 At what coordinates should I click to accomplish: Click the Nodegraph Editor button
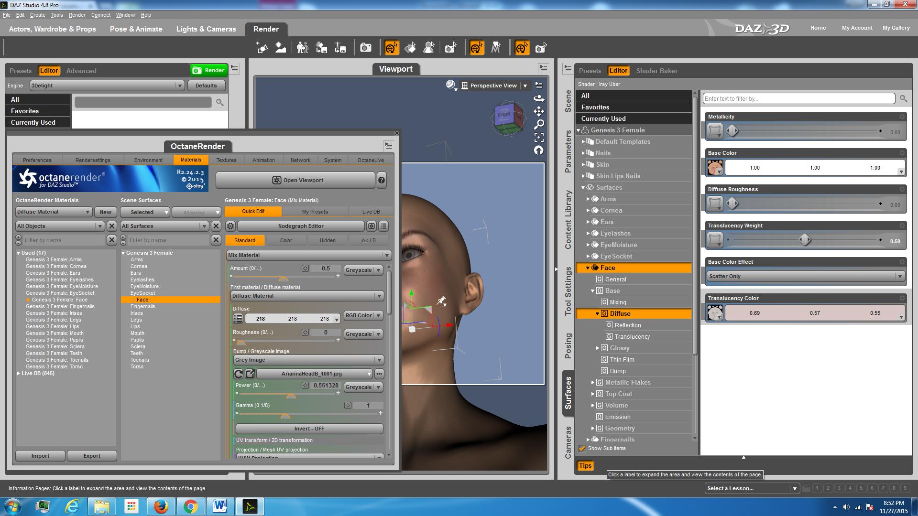pyautogui.click(x=301, y=226)
